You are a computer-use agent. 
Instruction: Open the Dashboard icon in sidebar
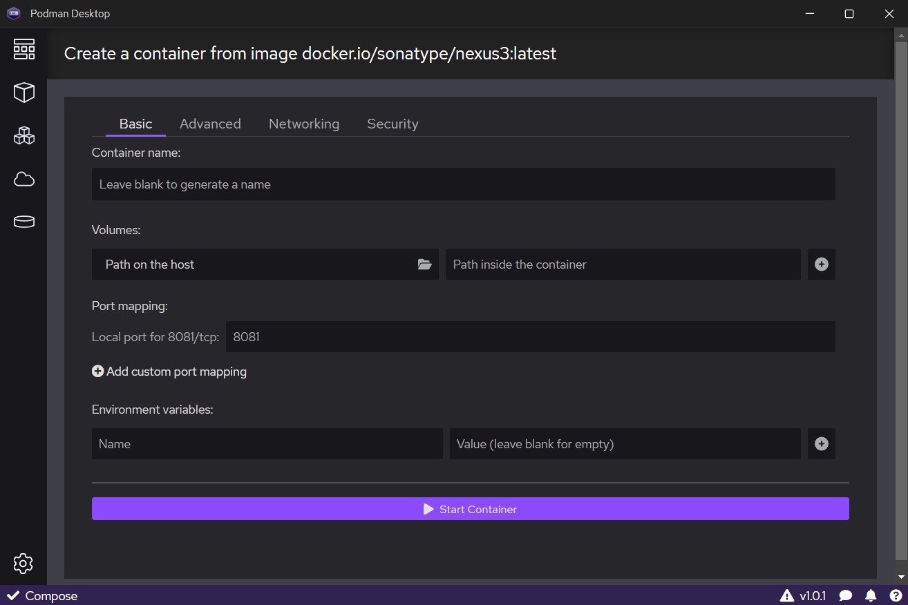(23, 50)
